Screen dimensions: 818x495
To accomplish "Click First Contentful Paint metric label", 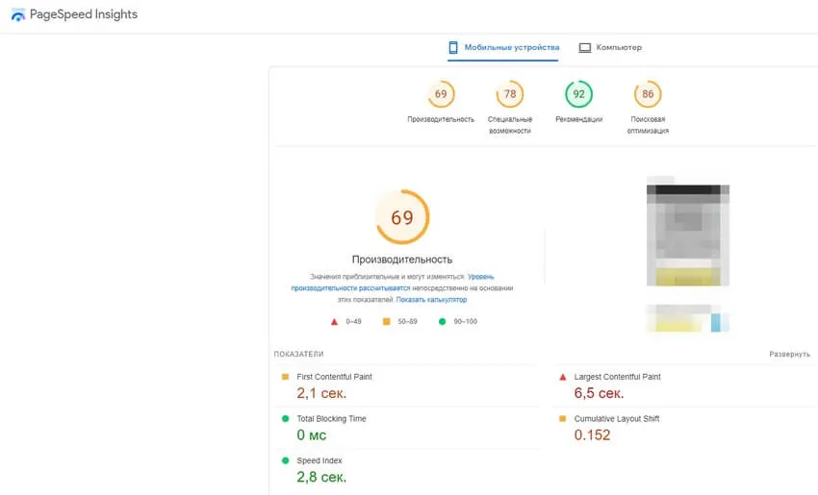I will click(x=334, y=377).
